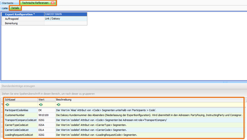This screenshot has width=247, height=140.
Task: Click the LoadingRequestCode Segmenten description
Action: point(96,135)
